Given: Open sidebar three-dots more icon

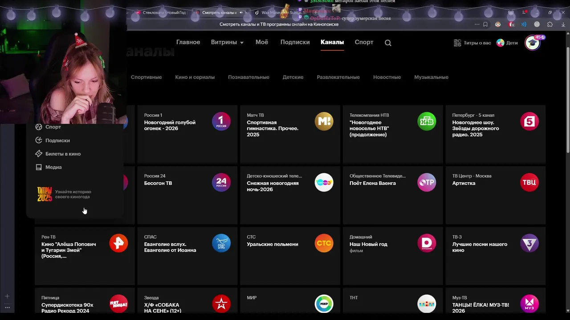Looking at the screenshot, I should pyautogui.click(x=7, y=307).
